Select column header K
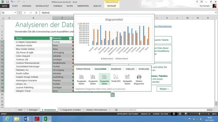The height and width of the screenshot is (122, 218). click(x=167, y=18)
